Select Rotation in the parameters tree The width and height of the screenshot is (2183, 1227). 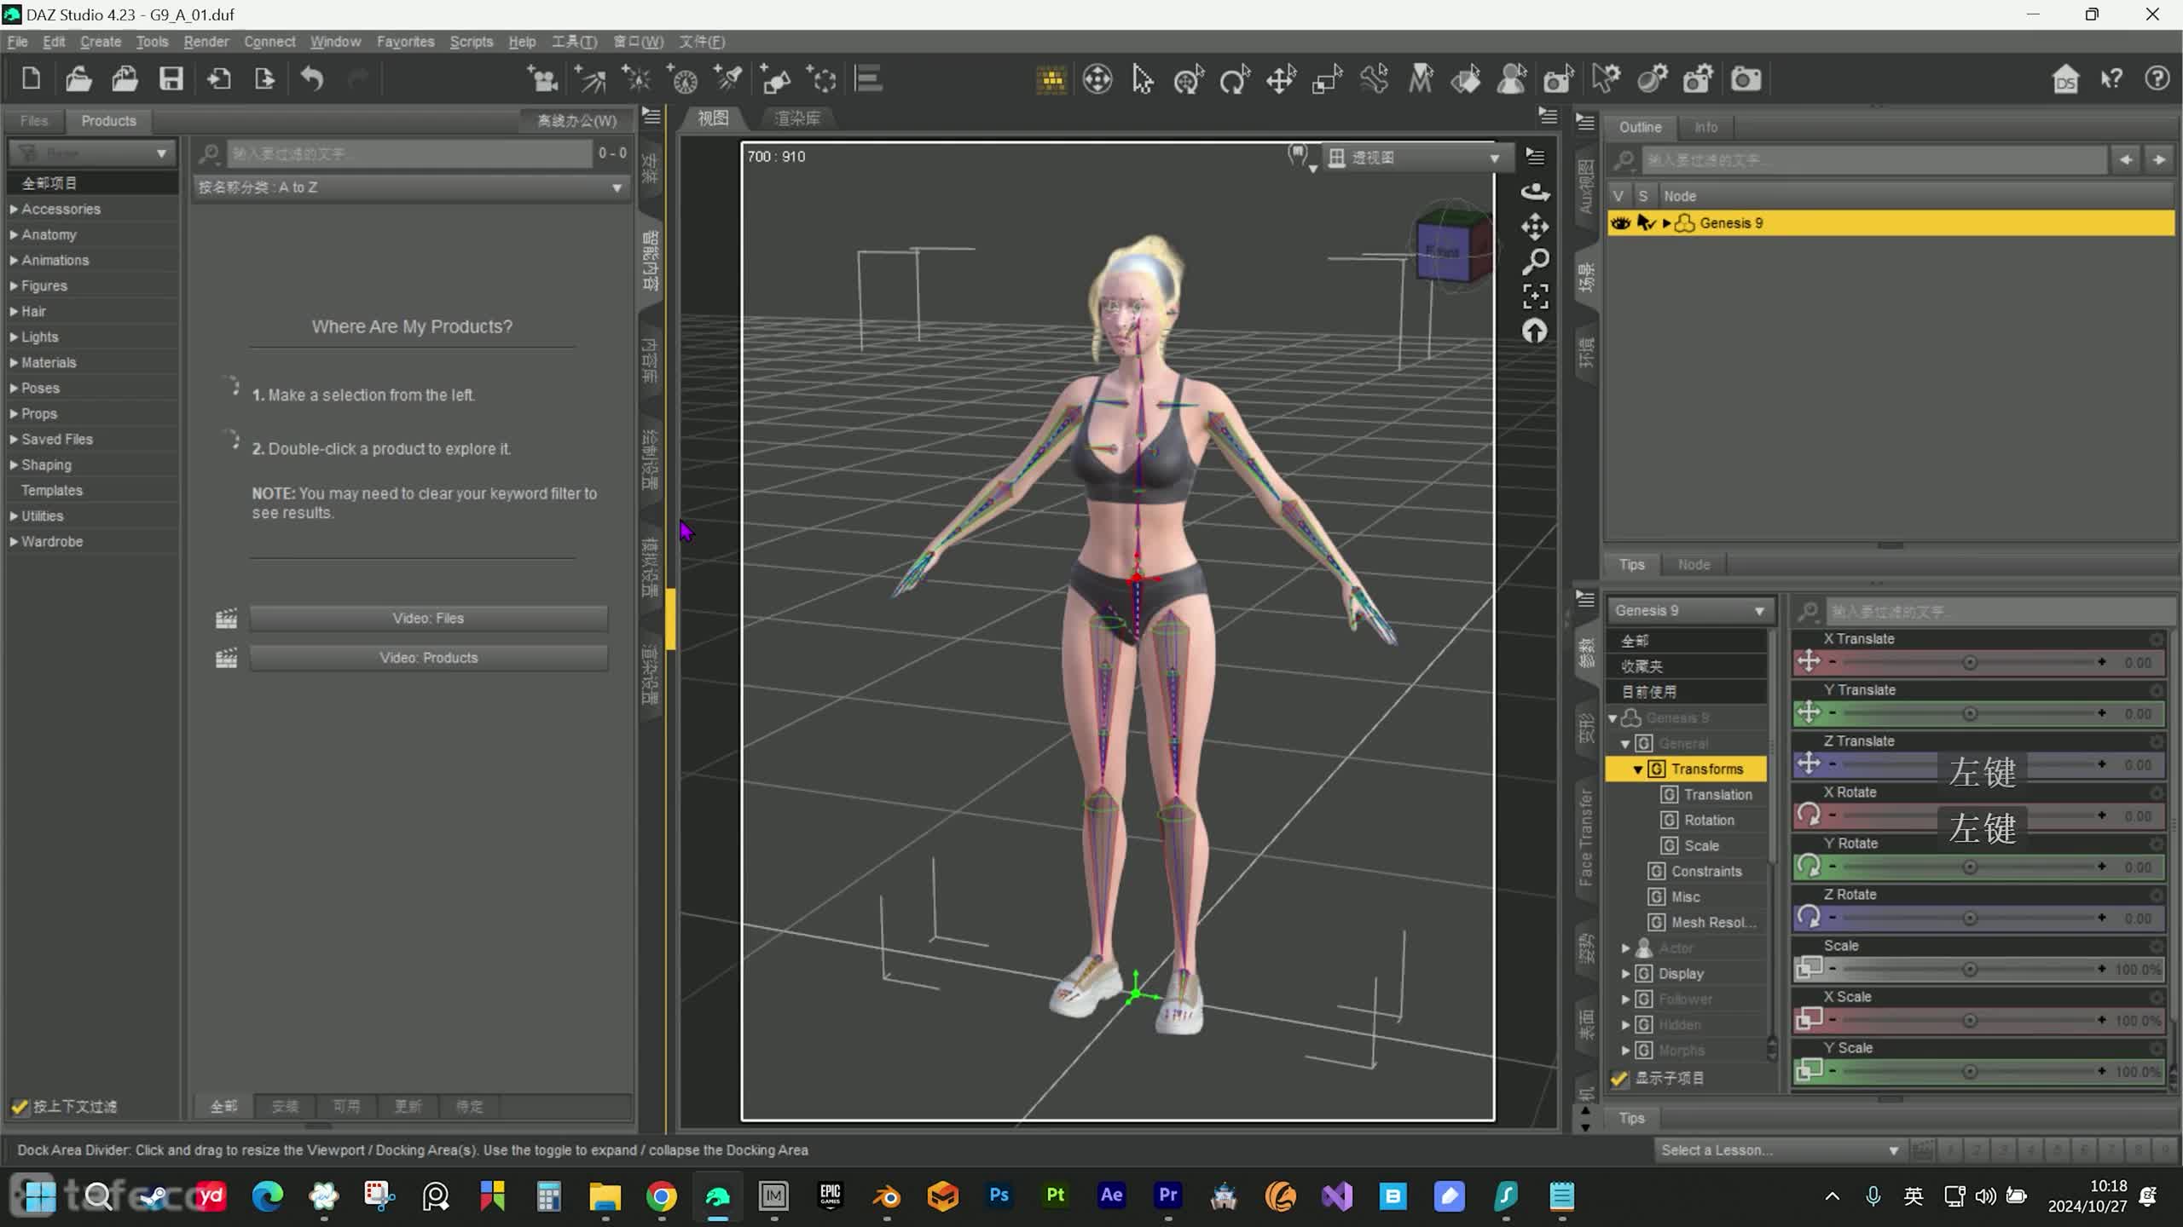[1709, 820]
